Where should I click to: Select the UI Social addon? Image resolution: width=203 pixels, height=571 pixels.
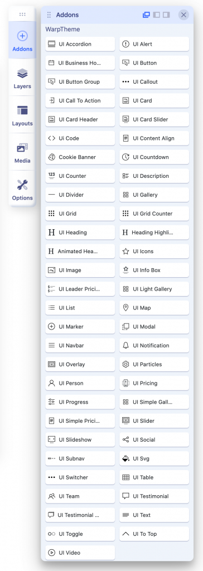[154, 439]
